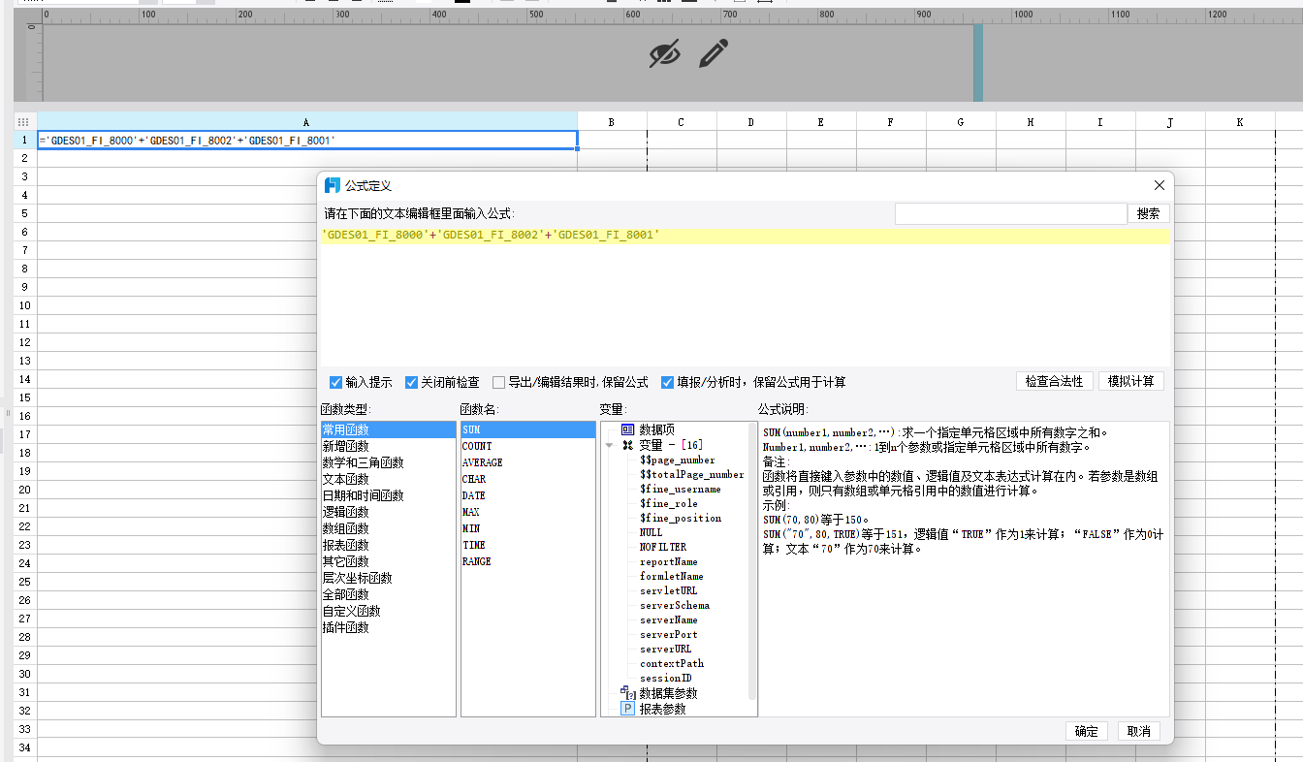This screenshot has width=1303, height=762.
Task: Select $fine_username variable in tree
Action: pos(681,489)
